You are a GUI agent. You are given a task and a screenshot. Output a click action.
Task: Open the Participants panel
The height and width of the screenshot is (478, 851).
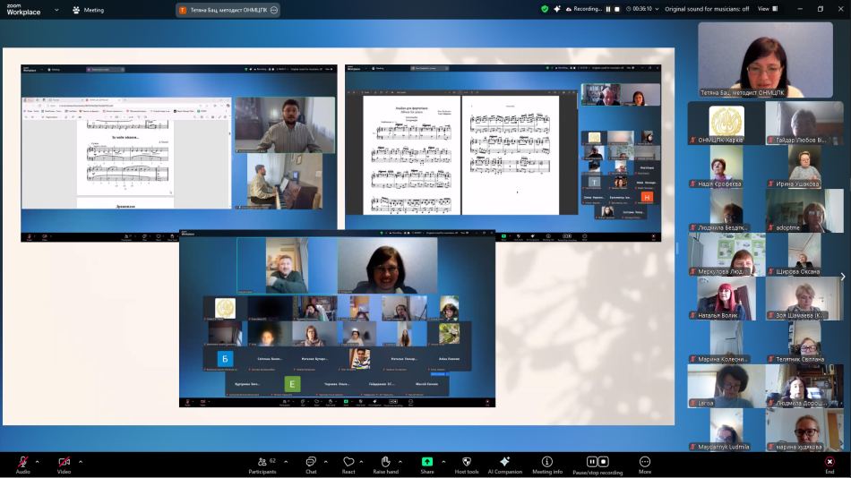(262, 465)
